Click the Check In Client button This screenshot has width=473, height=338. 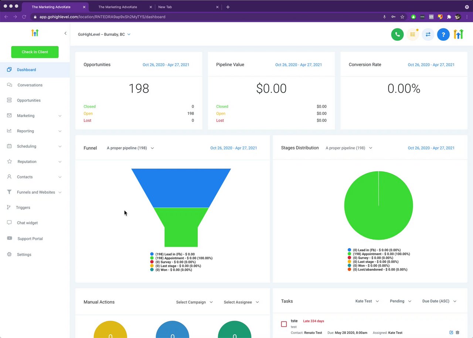(x=35, y=52)
